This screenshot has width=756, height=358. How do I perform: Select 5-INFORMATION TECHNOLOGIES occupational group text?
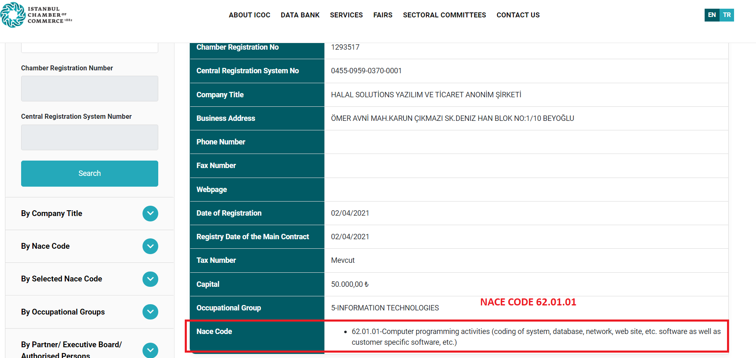point(385,308)
